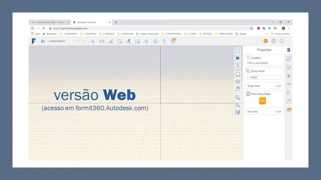The width and height of the screenshot is (321, 180).
Task: Click the browser back arrow
Action: [x=32, y=28]
